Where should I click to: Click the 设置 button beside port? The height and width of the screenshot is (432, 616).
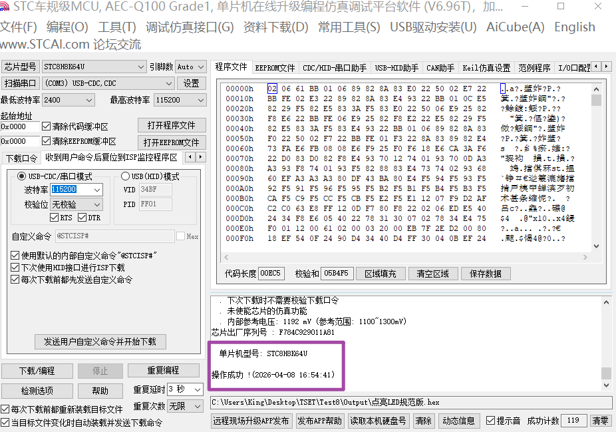191,83
